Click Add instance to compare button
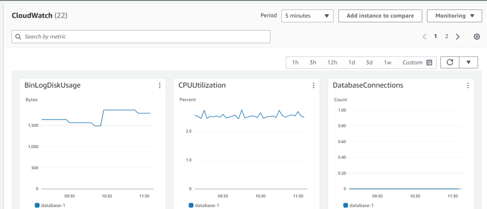Image resolution: width=487 pixels, height=209 pixels. coord(380,16)
